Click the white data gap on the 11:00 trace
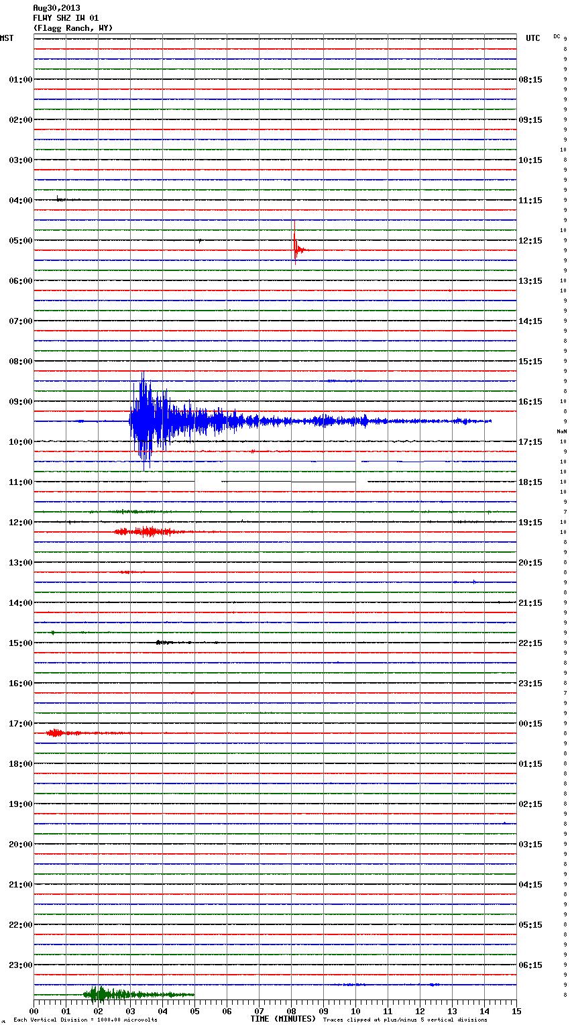Image resolution: width=570 pixels, height=1029 pixels. (208, 482)
